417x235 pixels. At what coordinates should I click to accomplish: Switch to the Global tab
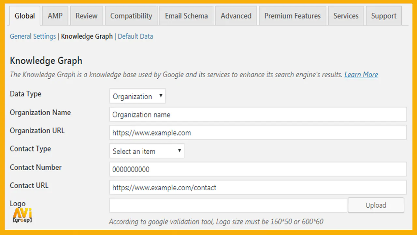(25, 16)
